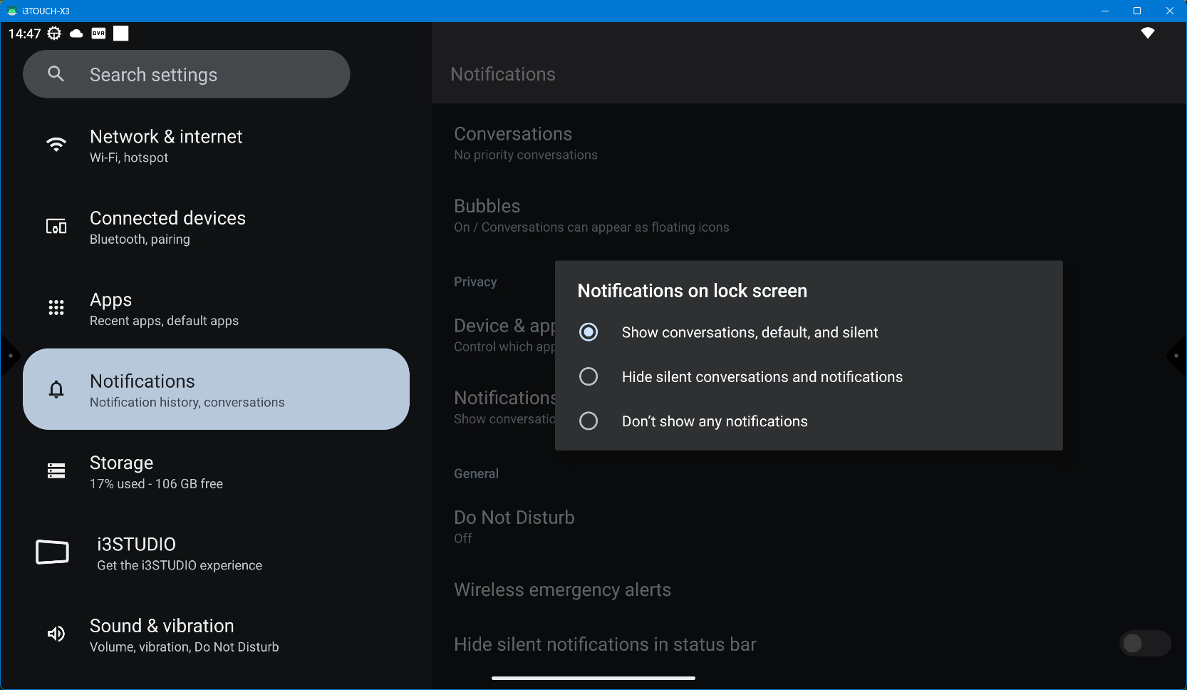Select Hide silent conversations and notifications
Screen dimensions: 1187x690
pyautogui.click(x=589, y=377)
